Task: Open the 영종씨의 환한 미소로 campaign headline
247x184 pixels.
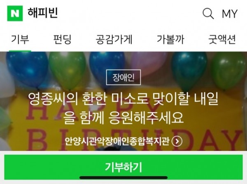Action: pos(123,99)
